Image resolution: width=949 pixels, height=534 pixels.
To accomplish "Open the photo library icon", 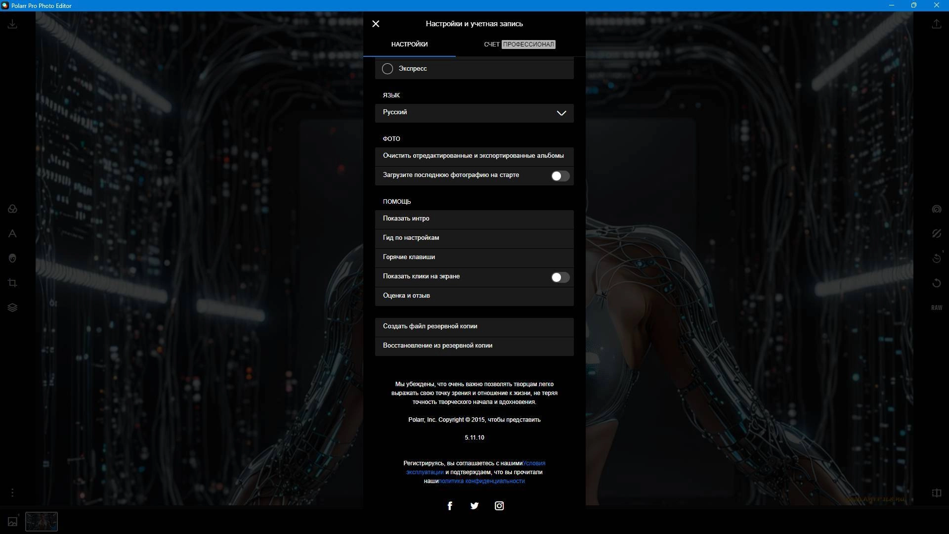I will click(x=12, y=521).
